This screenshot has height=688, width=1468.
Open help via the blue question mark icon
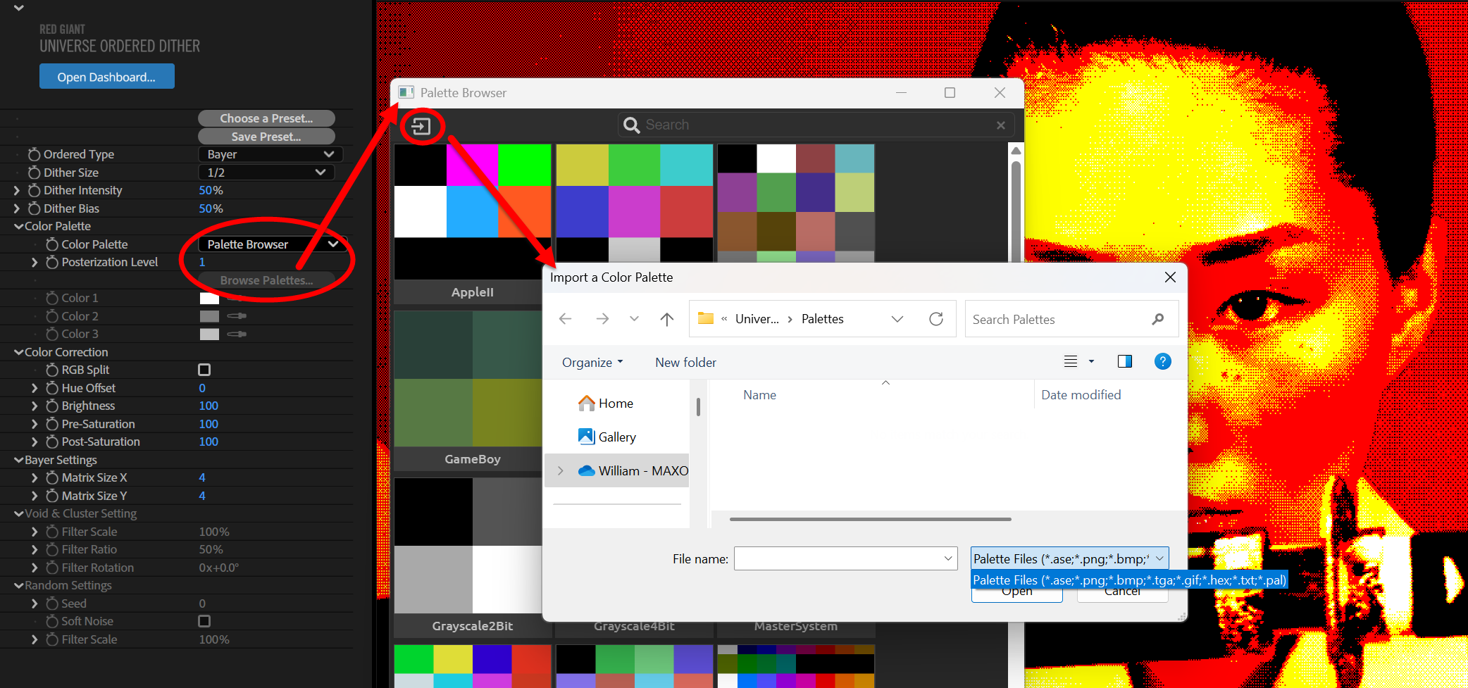click(1162, 361)
